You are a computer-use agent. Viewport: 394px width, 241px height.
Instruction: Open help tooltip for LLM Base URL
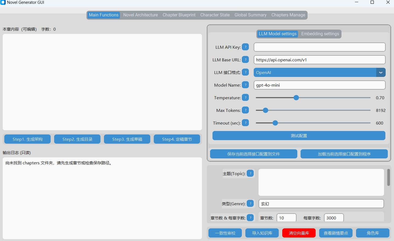pyautogui.click(x=245, y=60)
